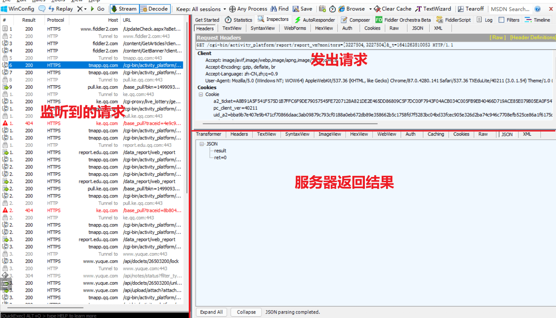This screenshot has height=318, width=556.
Task: Collapse the JSON root tree node
Action: click(202, 144)
